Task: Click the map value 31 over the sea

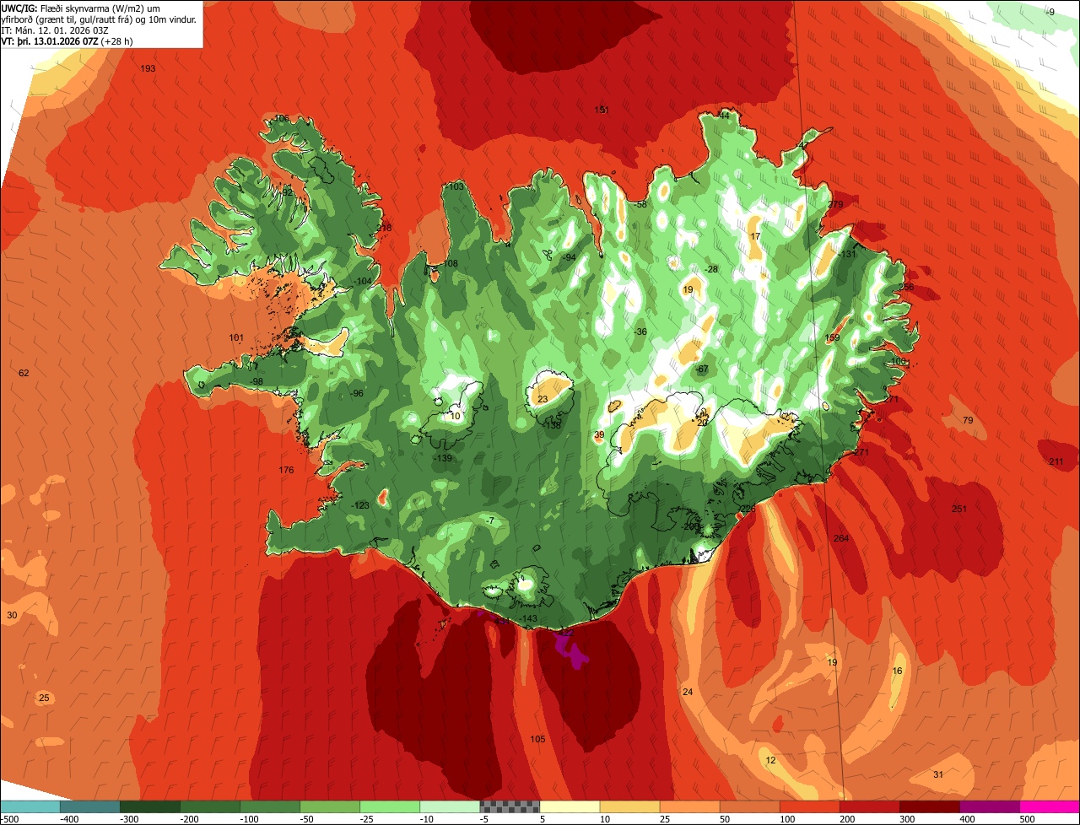Action: coord(938,774)
